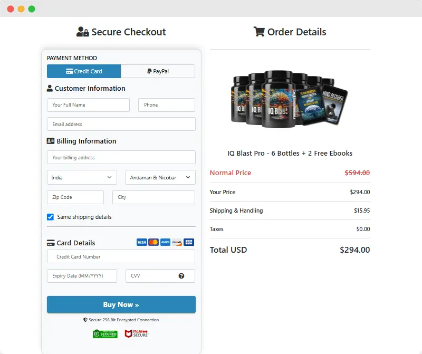Image resolution: width=422 pixels, height=354 pixels.
Task: Expand the Andaman & Nicobar state dropdown
Action: pos(160,177)
